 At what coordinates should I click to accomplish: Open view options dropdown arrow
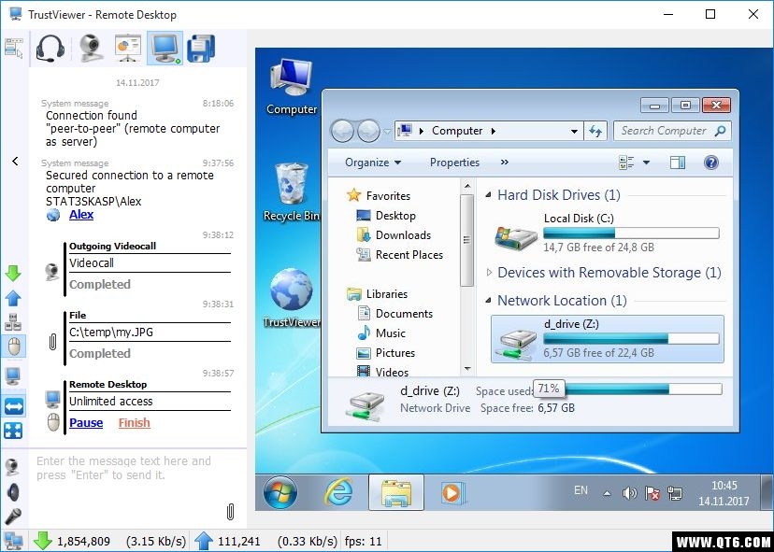pos(646,163)
